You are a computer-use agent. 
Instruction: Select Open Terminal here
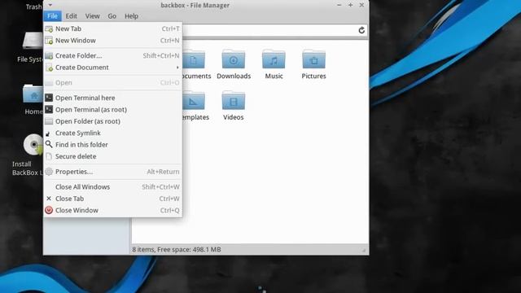[x=112, y=98]
